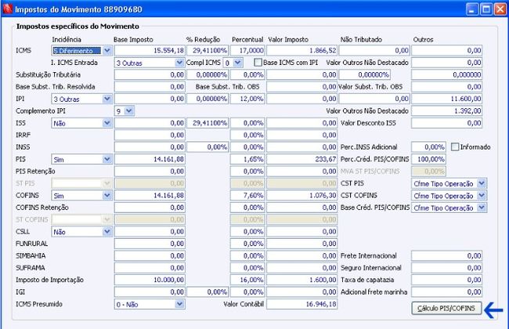Click Substituição Tributária base field
Viewport: 509px width, 329px height.
click(x=150, y=74)
